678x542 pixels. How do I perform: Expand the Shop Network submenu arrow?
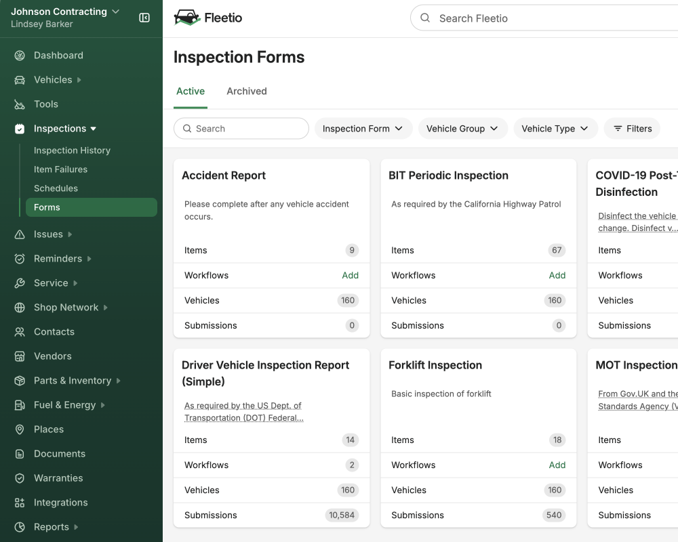click(106, 308)
